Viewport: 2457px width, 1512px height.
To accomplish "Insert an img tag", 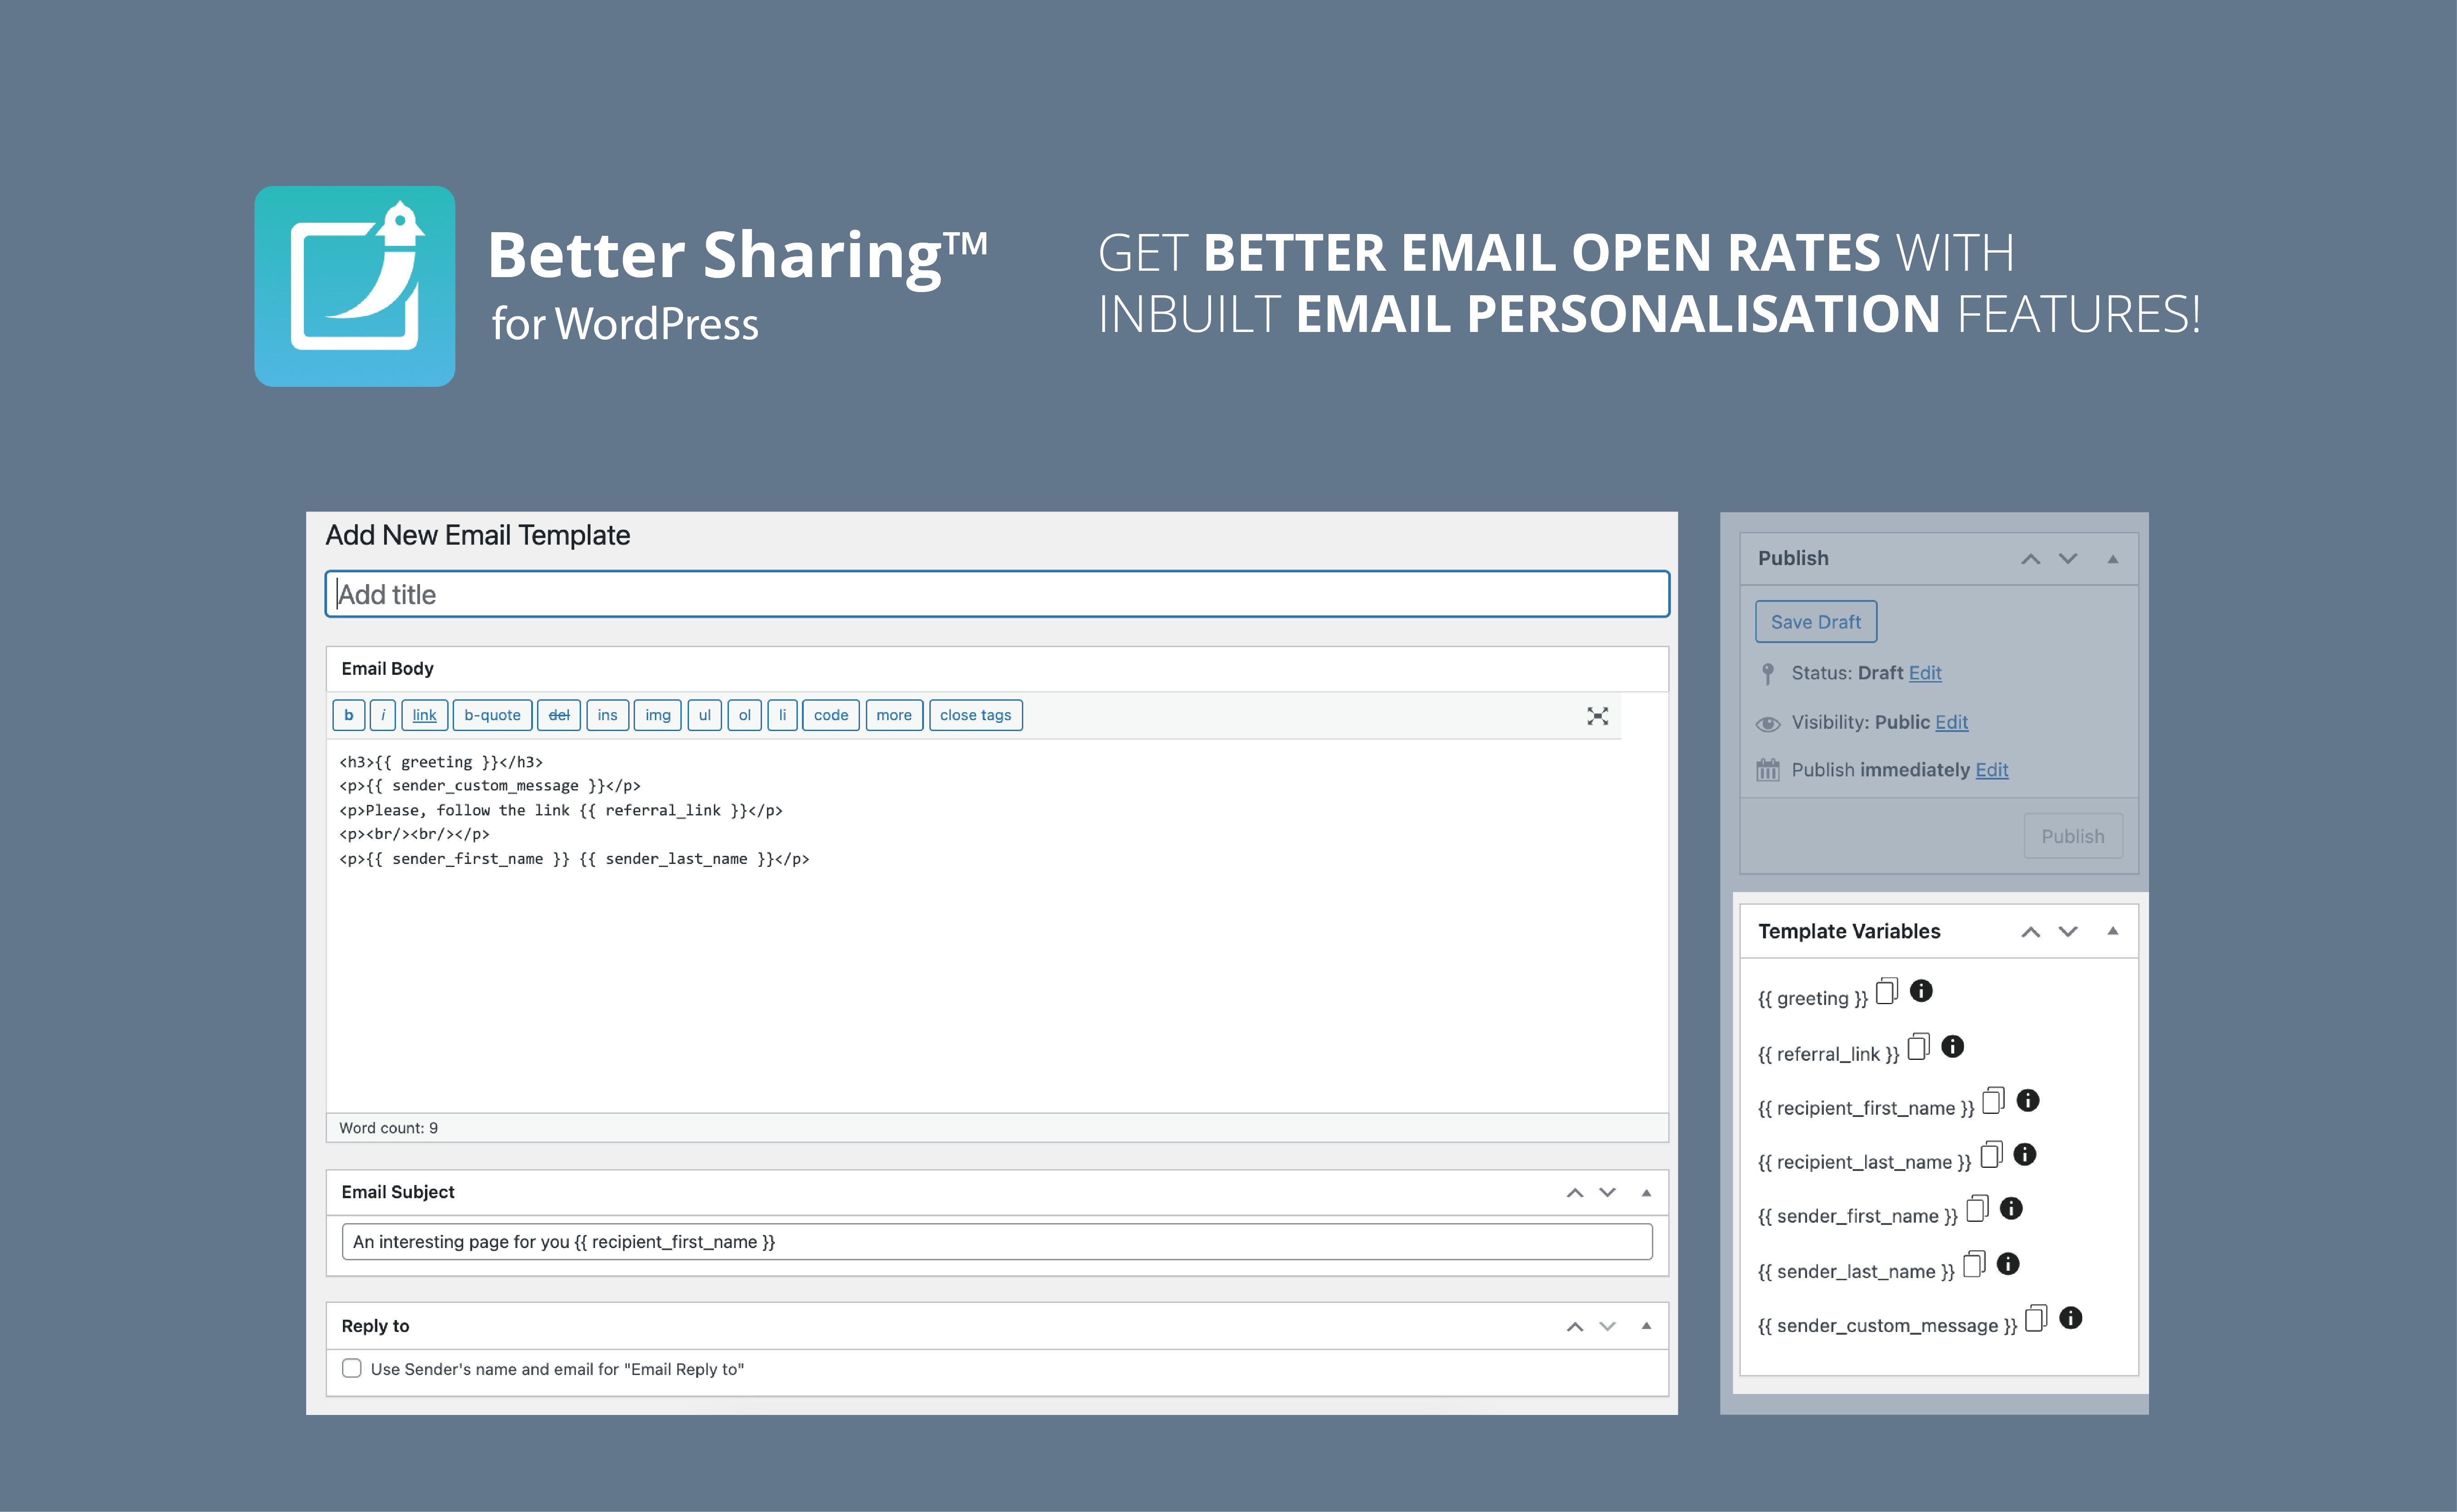I will tap(658, 715).
